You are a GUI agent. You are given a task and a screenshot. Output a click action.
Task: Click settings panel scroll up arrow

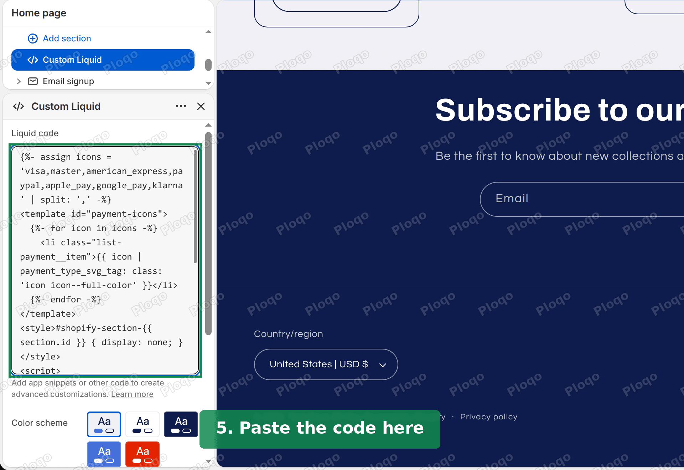[208, 125]
